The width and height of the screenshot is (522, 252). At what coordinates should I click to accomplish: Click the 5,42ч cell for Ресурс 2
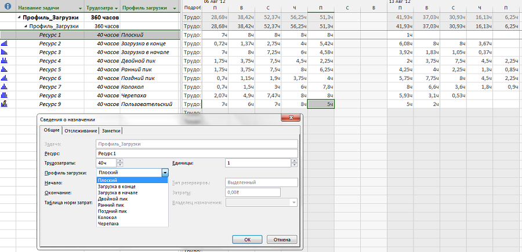coord(321,43)
